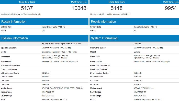Screen dimensions: 179x101
Task: Click the Northbridge value in the ASRock result
Action: [x=140, y=92]
